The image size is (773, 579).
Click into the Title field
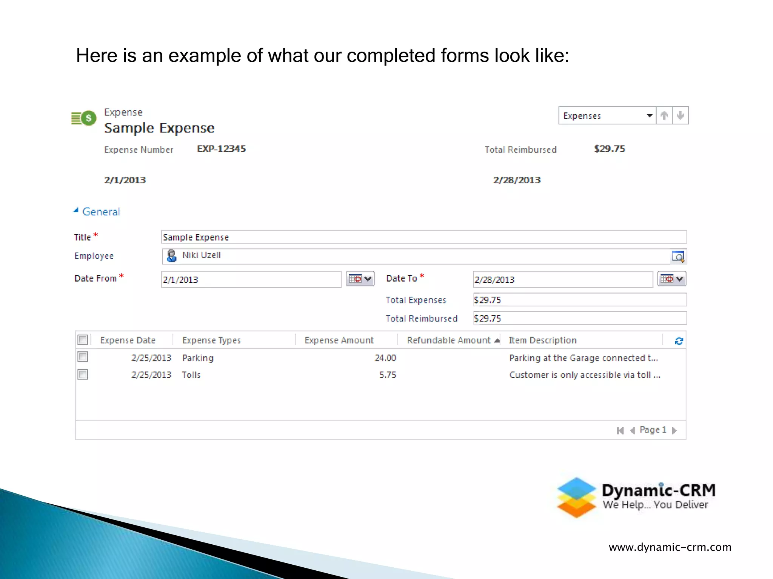tap(424, 237)
